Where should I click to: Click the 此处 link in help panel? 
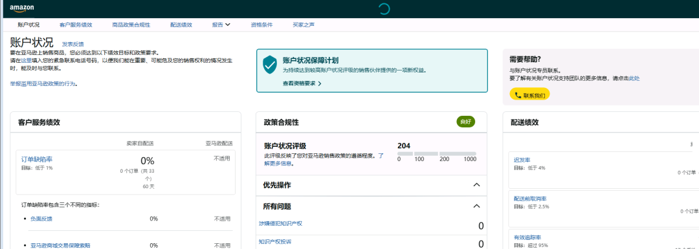click(x=634, y=78)
